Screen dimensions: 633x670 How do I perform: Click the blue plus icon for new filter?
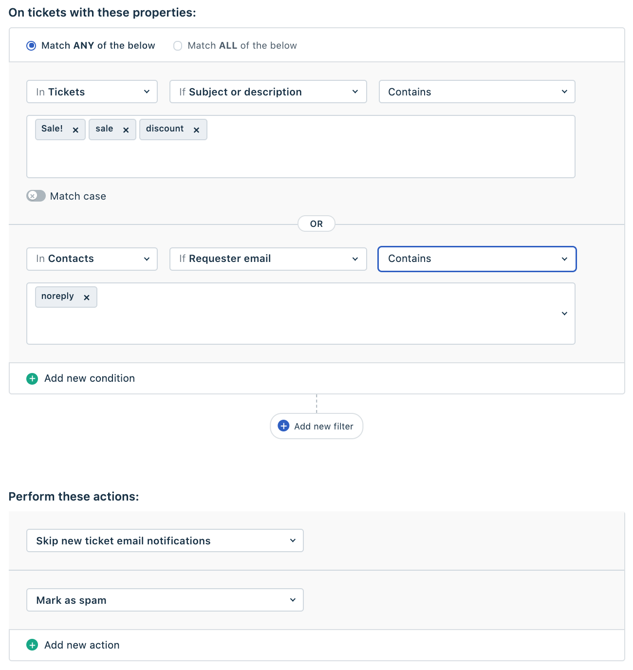click(283, 426)
